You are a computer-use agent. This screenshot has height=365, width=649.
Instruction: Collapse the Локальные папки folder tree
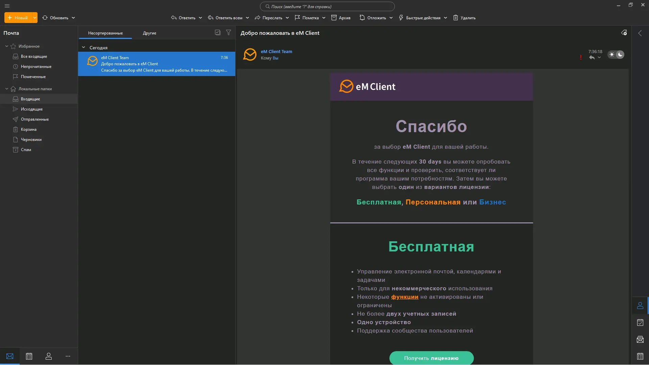coord(6,89)
